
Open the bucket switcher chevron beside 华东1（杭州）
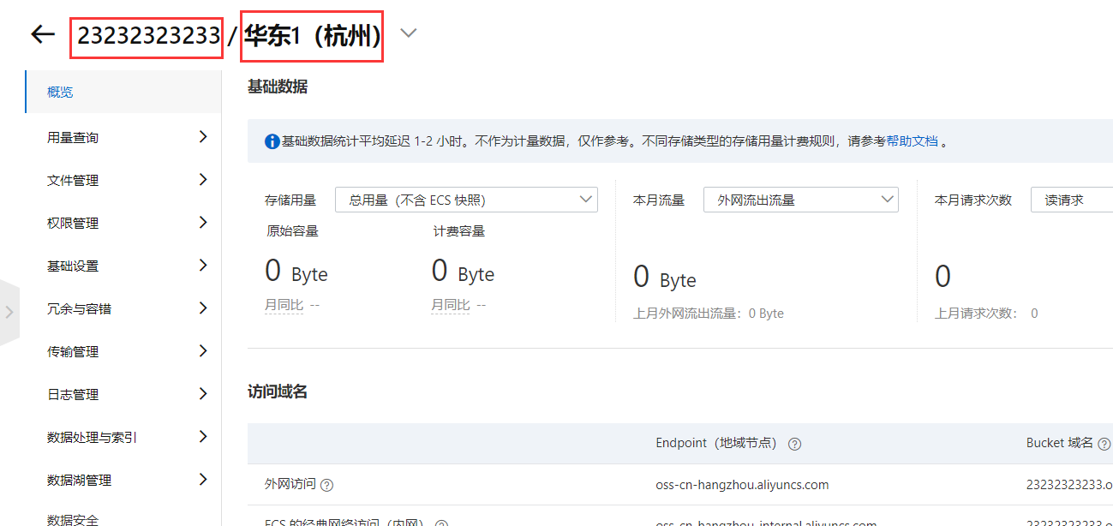click(x=409, y=33)
